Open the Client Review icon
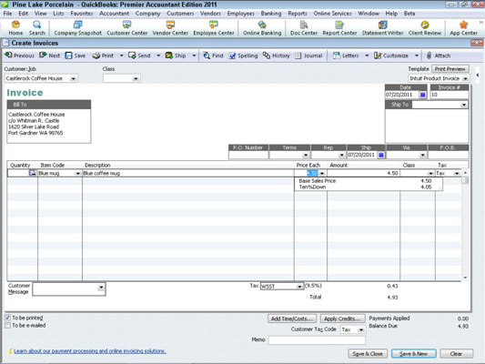This screenshot has height=364, width=485. pos(425,25)
